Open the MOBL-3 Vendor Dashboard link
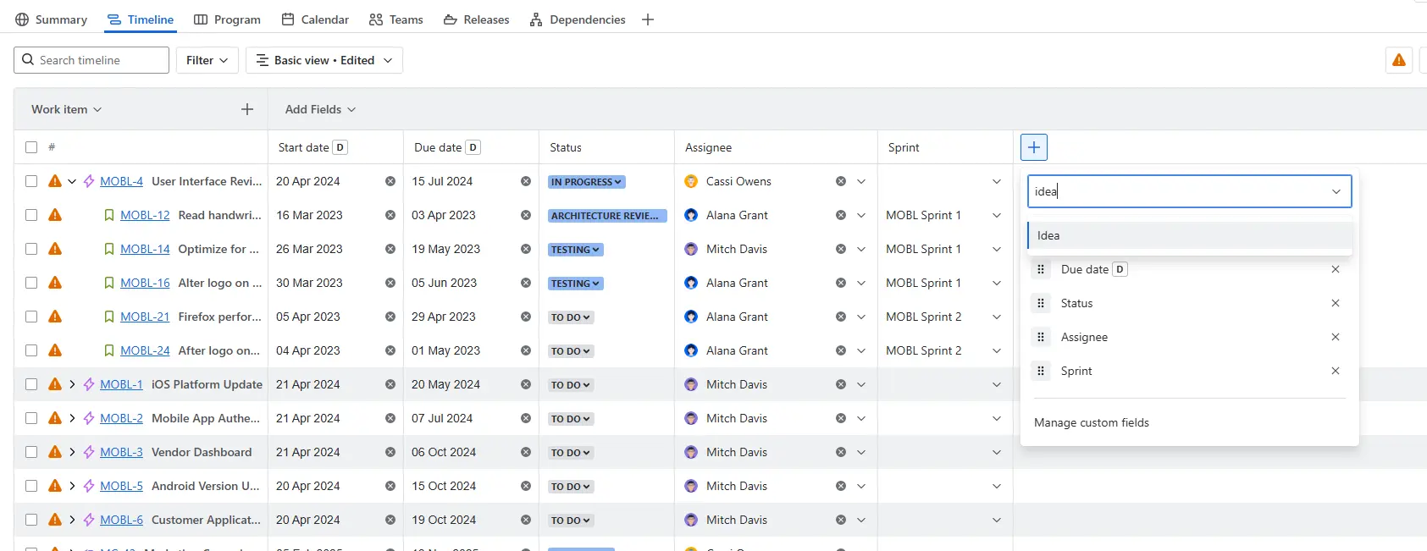The width and height of the screenshot is (1427, 551). click(121, 452)
